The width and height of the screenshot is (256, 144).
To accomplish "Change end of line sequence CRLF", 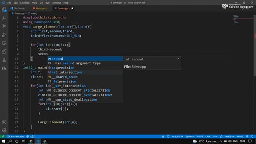I will [x=208, y=136].
